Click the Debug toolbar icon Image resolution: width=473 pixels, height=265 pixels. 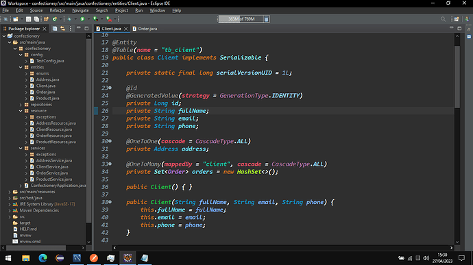coord(69,19)
